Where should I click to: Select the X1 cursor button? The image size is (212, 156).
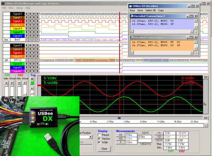click(x=120, y=135)
